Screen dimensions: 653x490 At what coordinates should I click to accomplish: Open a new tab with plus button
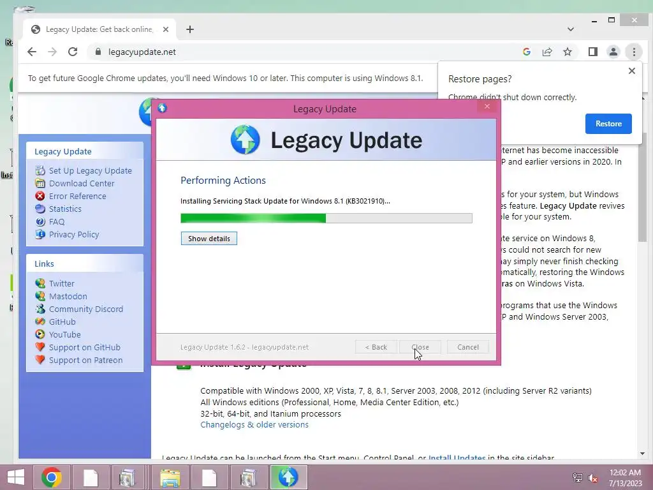tap(190, 29)
